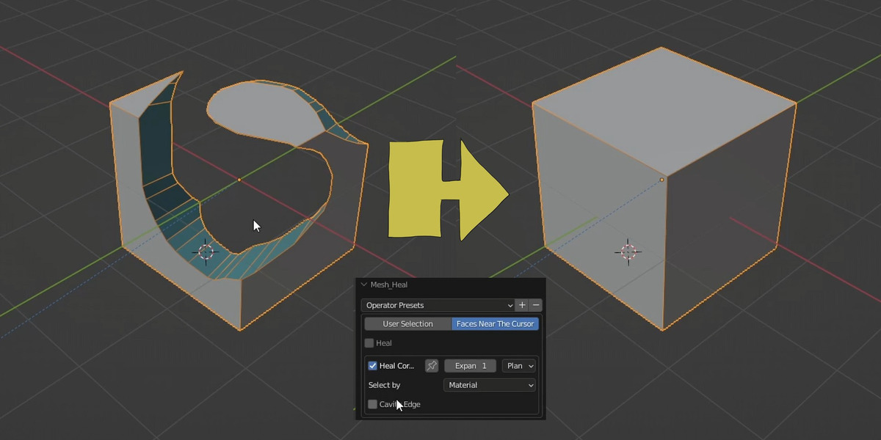
Task: Click the 3D cursor on the broken mesh
Action: click(x=206, y=252)
